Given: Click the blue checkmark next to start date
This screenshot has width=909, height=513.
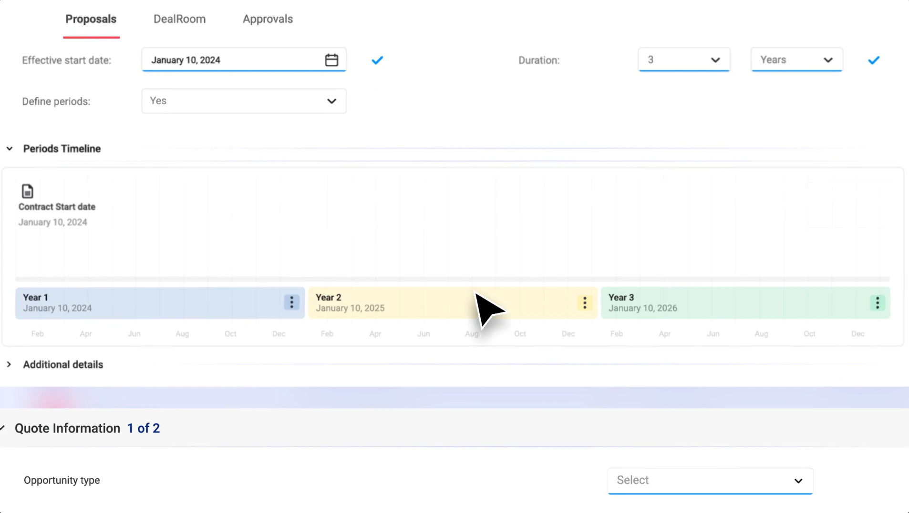Looking at the screenshot, I should point(376,60).
